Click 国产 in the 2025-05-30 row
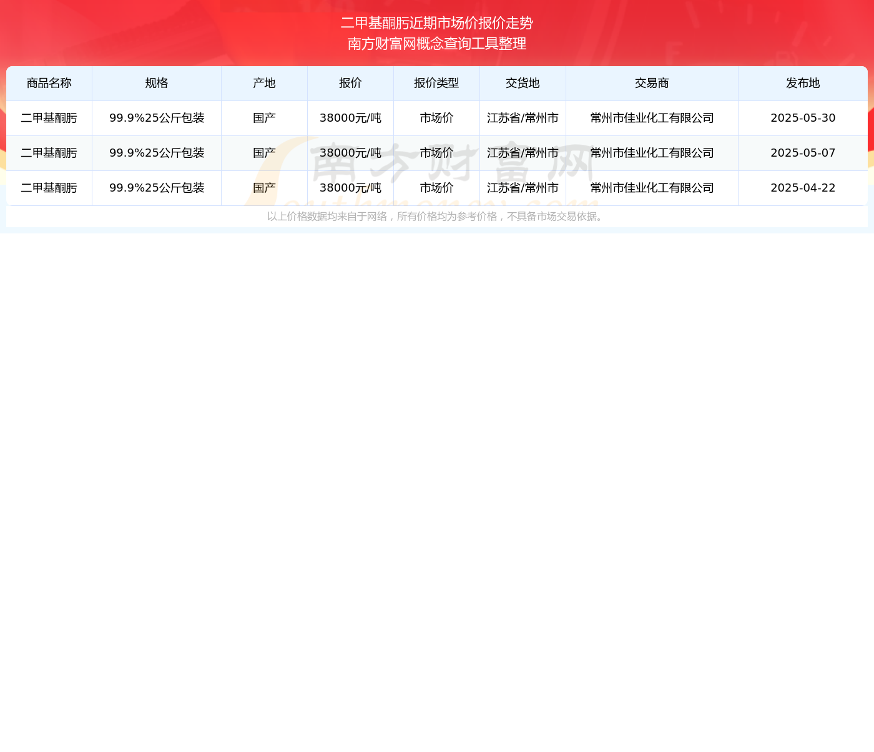The width and height of the screenshot is (874, 752). pos(264,118)
